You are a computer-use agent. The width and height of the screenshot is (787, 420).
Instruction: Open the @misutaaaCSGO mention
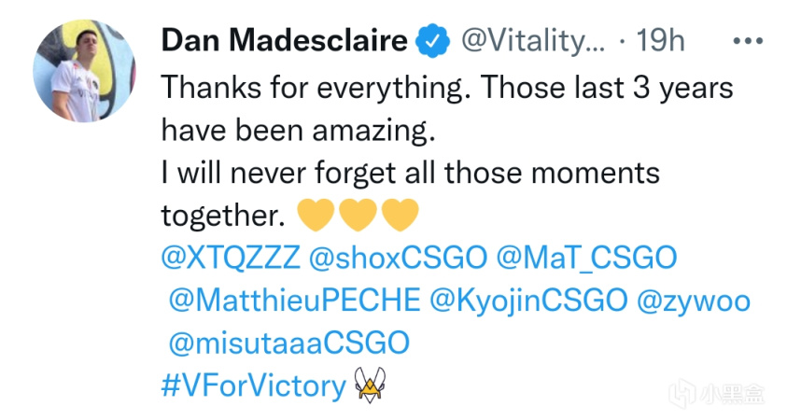point(288,343)
